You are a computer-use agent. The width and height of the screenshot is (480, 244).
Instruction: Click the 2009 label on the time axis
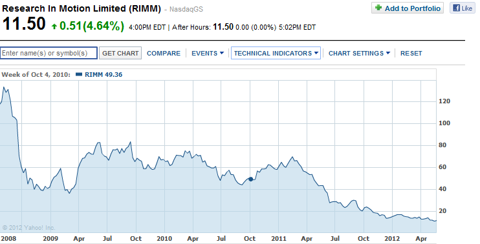click(x=50, y=238)
